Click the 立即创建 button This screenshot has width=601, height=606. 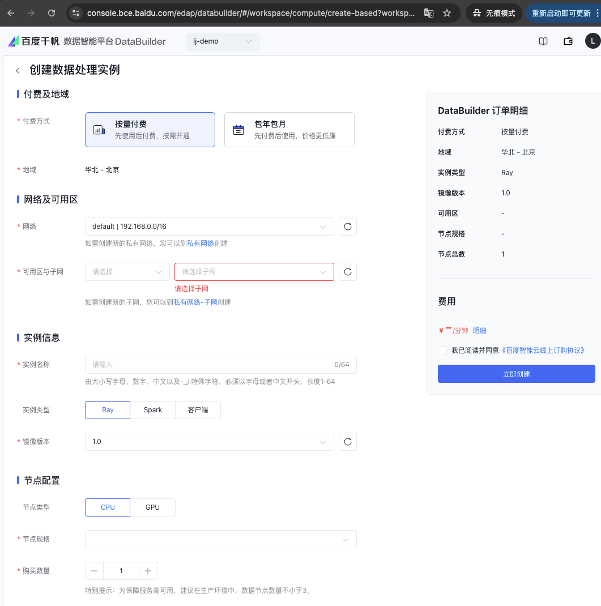coord(517,374)
